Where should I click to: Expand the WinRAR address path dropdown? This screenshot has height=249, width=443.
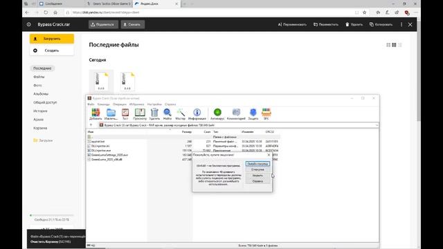click(377, 125)
